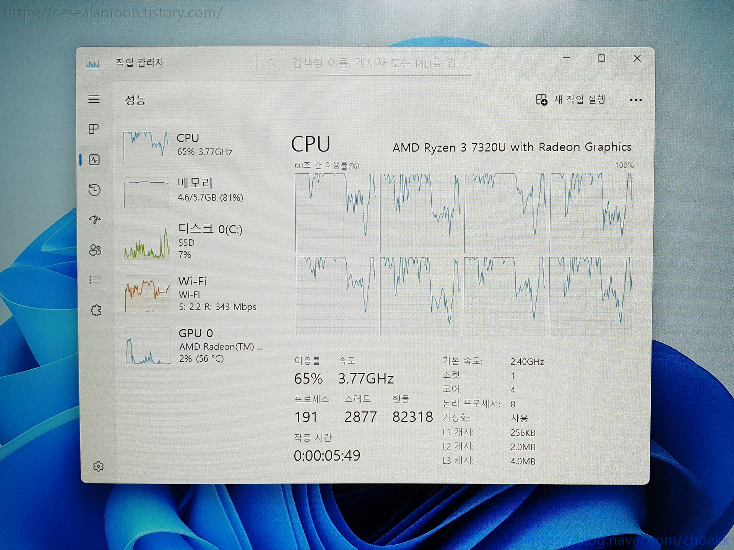Open the Startup apps page icon
This screenshot has width=734, height=550.
click(x=95, y=220)
